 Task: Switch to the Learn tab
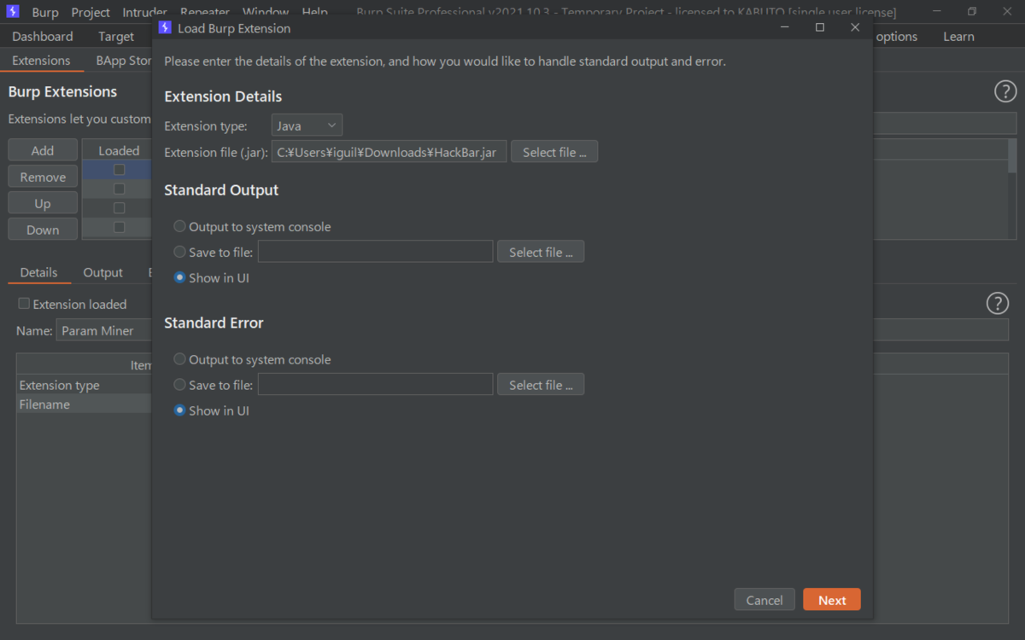tap(958, 37)
